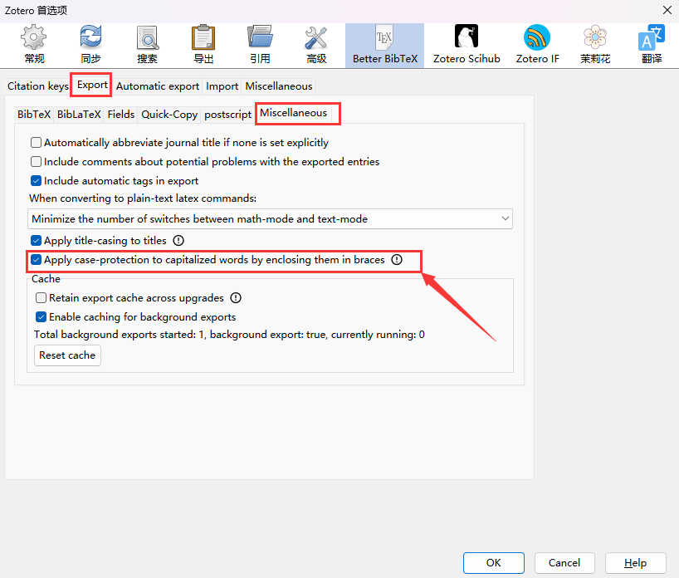Open the 同步 sync preferences pane
The width and height of the screenshot is (679, 578).
tap(90, 45)
